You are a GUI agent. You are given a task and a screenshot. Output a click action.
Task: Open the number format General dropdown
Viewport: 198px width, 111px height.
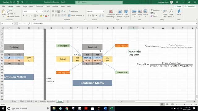(x=103, y=11)
